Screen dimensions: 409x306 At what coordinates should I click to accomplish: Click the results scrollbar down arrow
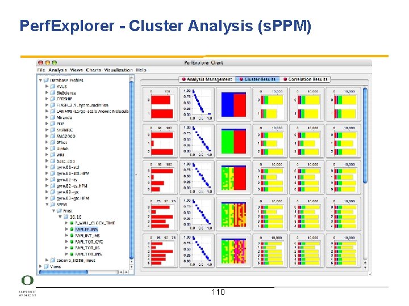pos(365,267)
